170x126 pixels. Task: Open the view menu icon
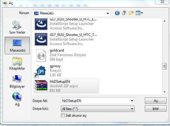point(139,13)
